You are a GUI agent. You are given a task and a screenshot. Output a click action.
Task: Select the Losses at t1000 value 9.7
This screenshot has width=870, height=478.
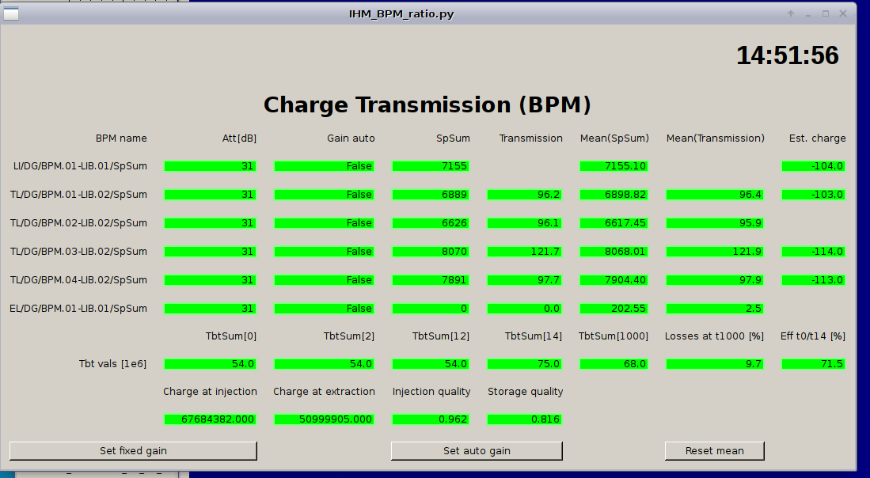point(715,364)
